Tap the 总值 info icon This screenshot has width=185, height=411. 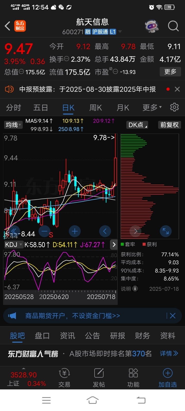tap(21, 72)
